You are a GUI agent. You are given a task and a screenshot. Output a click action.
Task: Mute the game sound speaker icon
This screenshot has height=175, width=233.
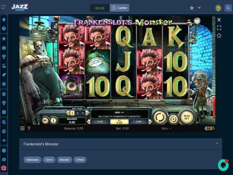pyautogui.click(x=45, y=120)
